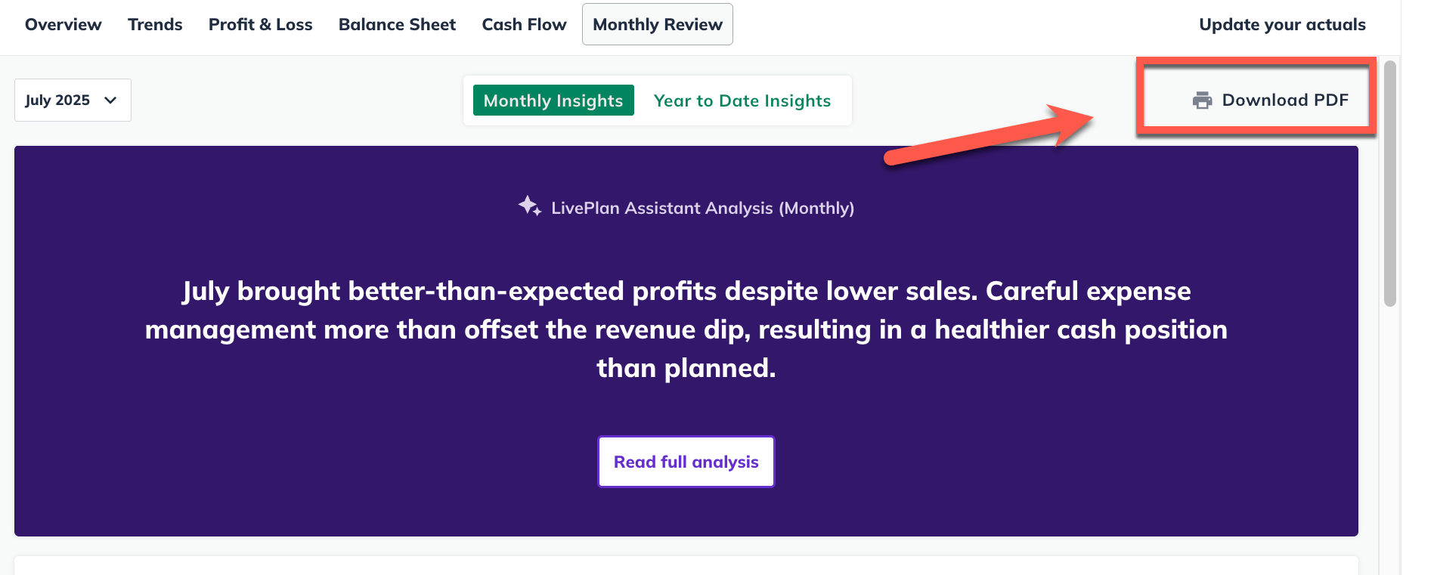Click the Read full analysis button

(686, 462)
